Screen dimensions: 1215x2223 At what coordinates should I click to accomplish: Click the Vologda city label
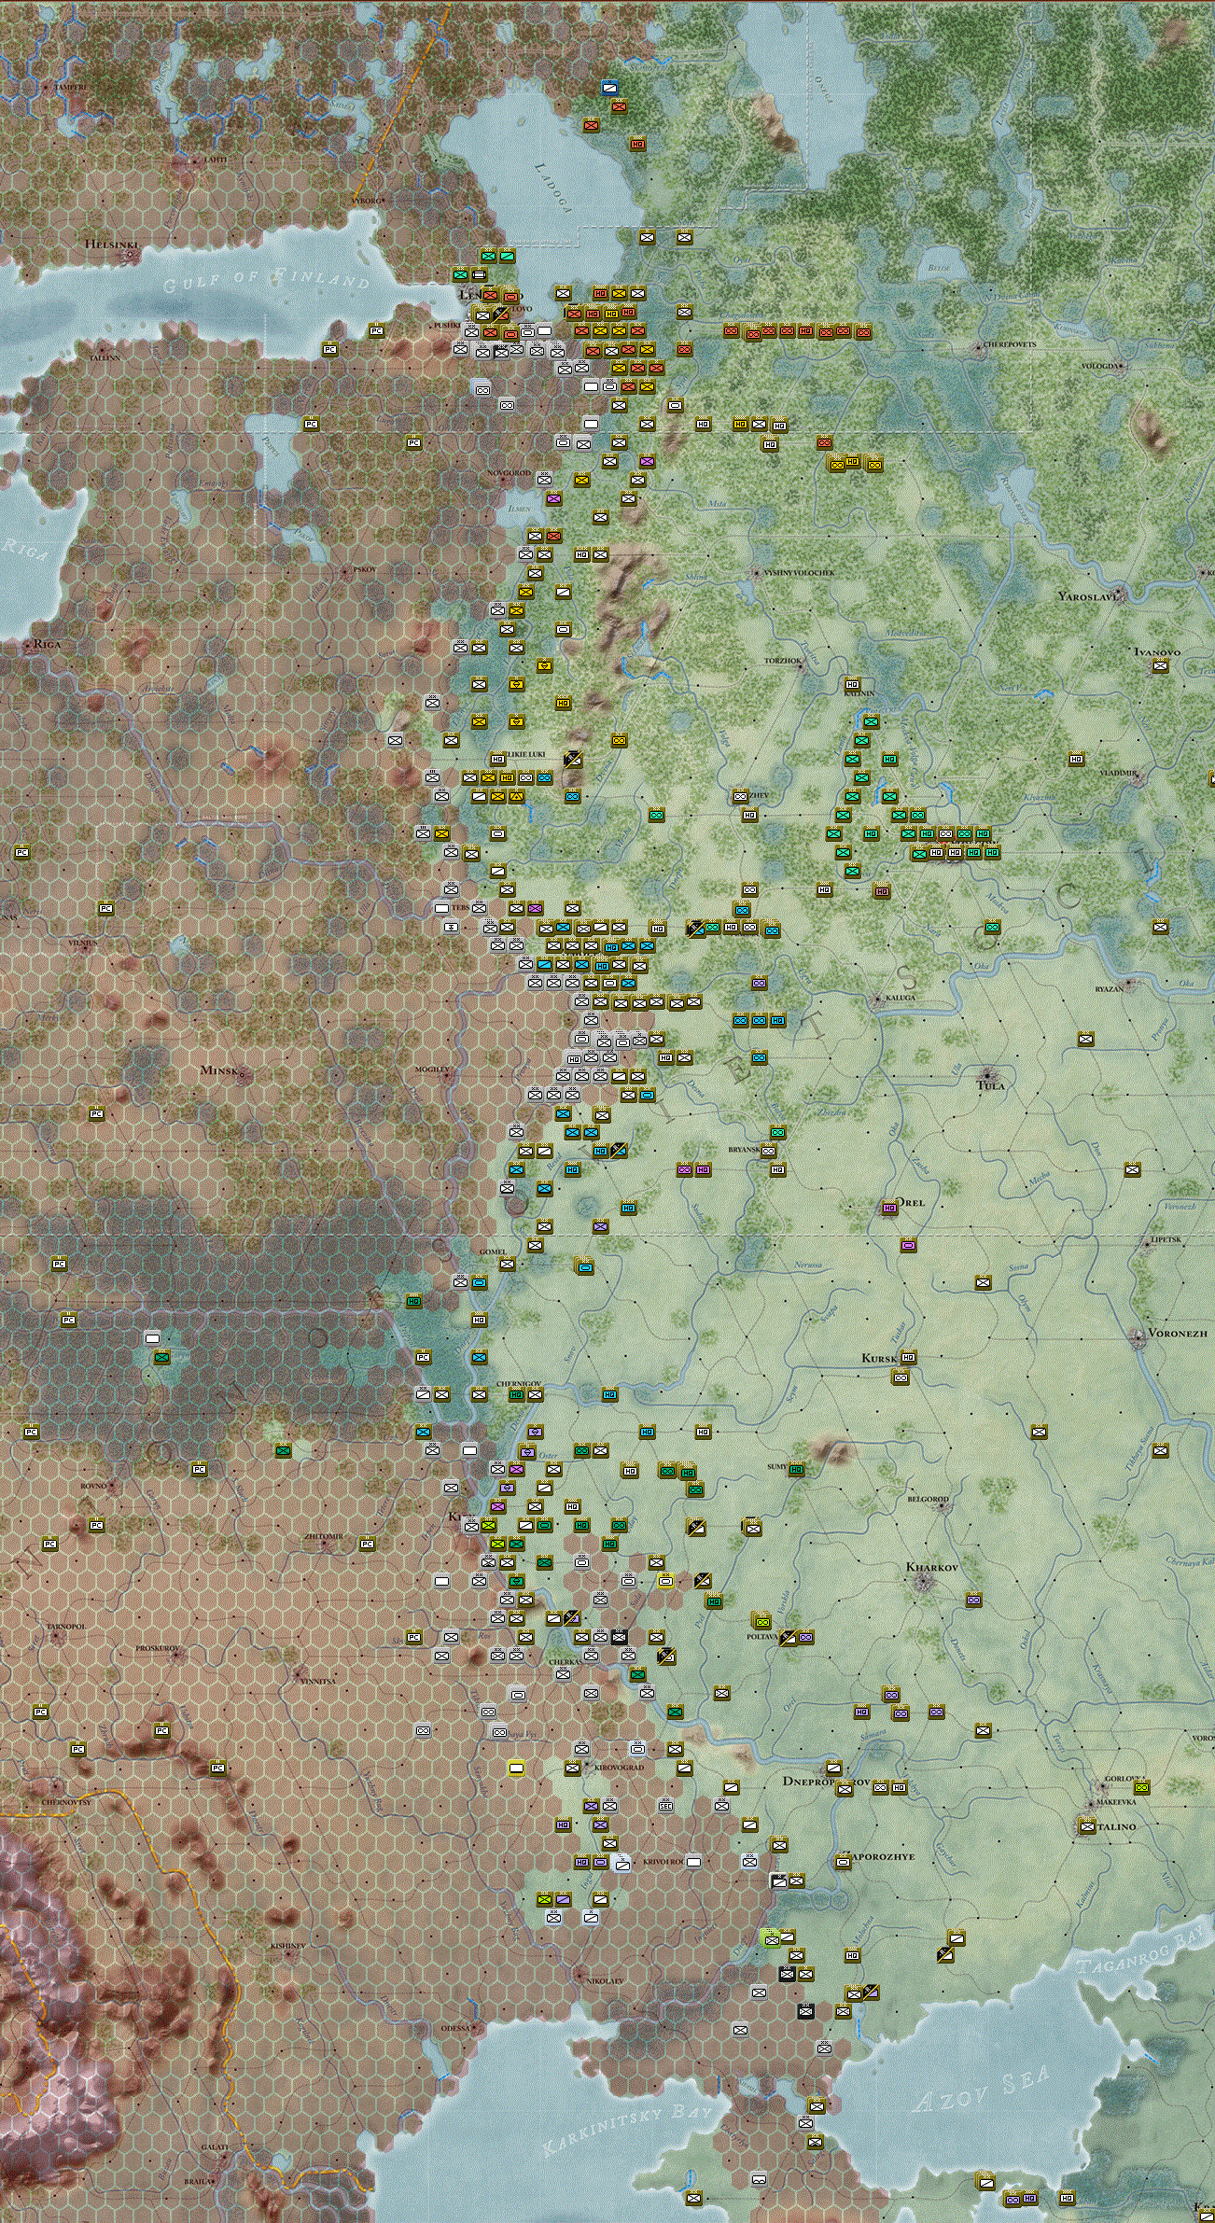[x=1098, y=366]
